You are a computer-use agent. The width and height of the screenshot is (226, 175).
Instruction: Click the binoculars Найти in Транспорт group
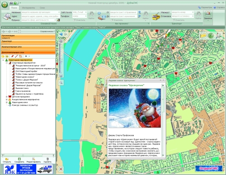pyautogui.click(x=198, y=15)
